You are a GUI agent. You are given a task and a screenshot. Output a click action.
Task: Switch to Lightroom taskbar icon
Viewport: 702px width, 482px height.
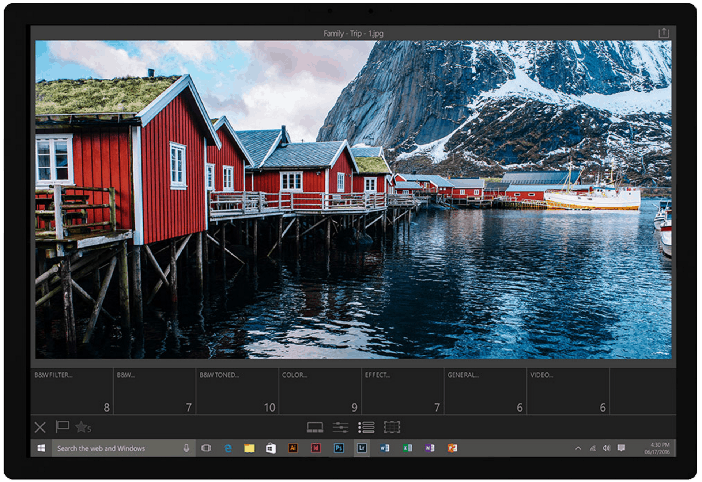coord(362,448)
